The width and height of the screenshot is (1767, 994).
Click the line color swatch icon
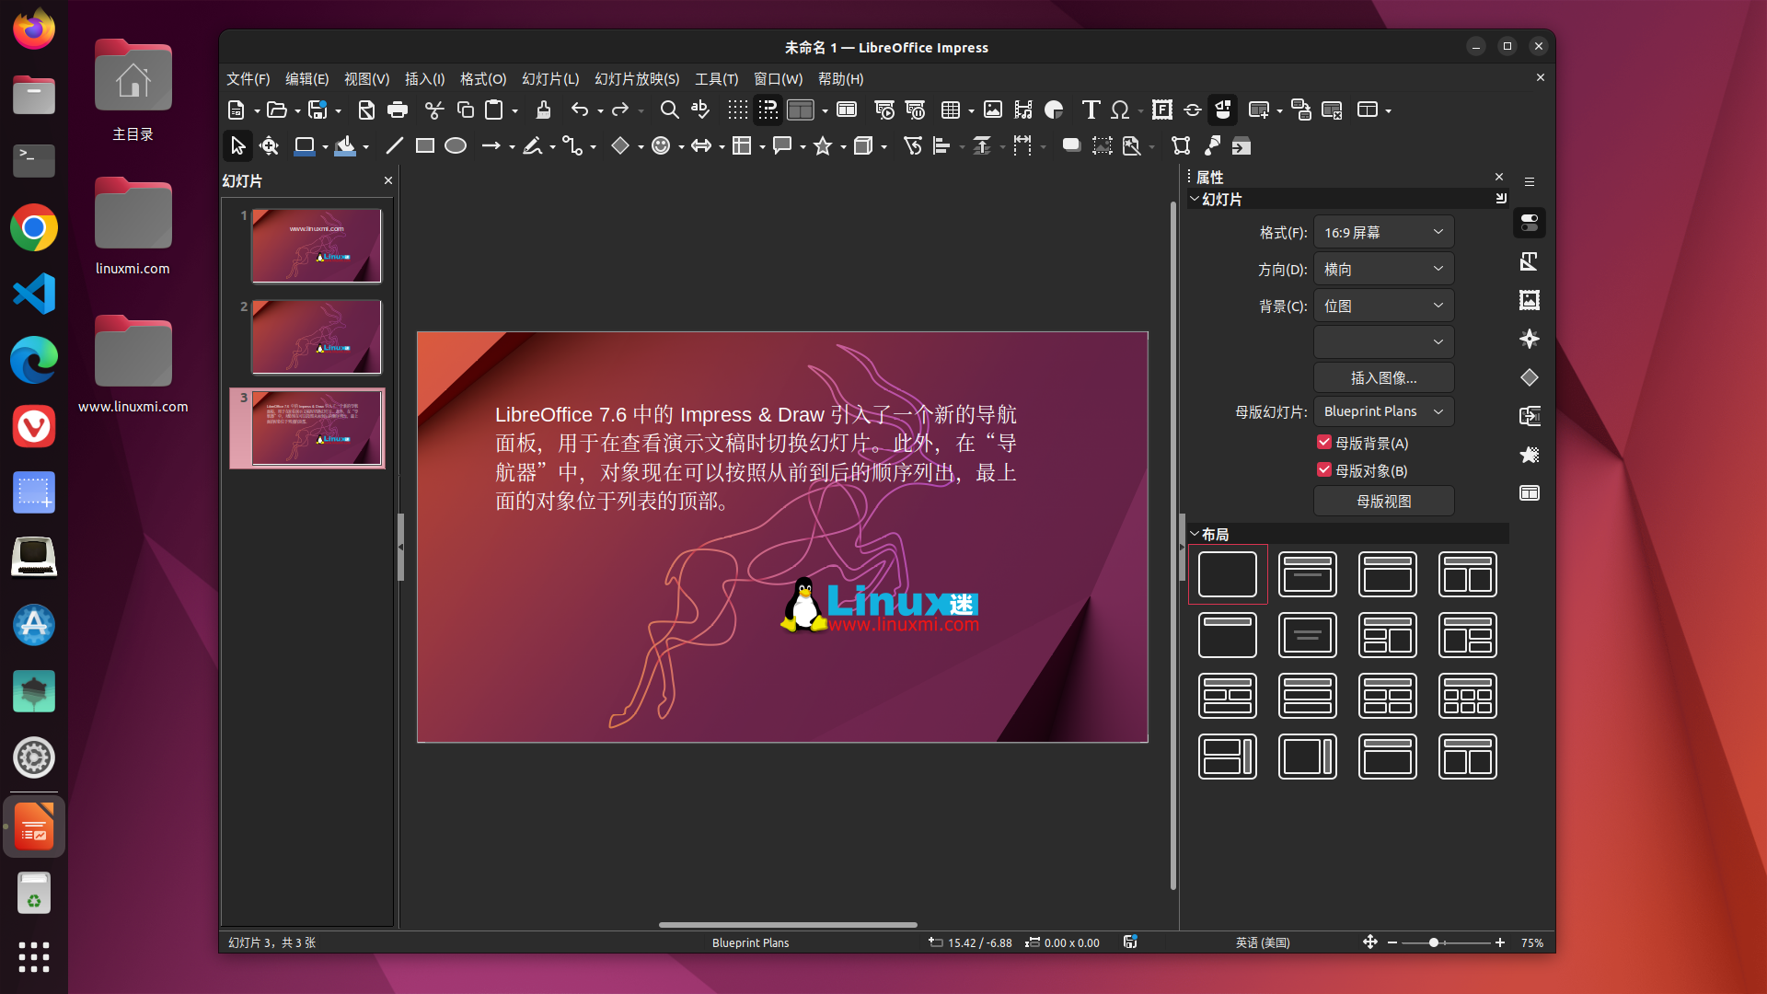click(x=304, y=145)
